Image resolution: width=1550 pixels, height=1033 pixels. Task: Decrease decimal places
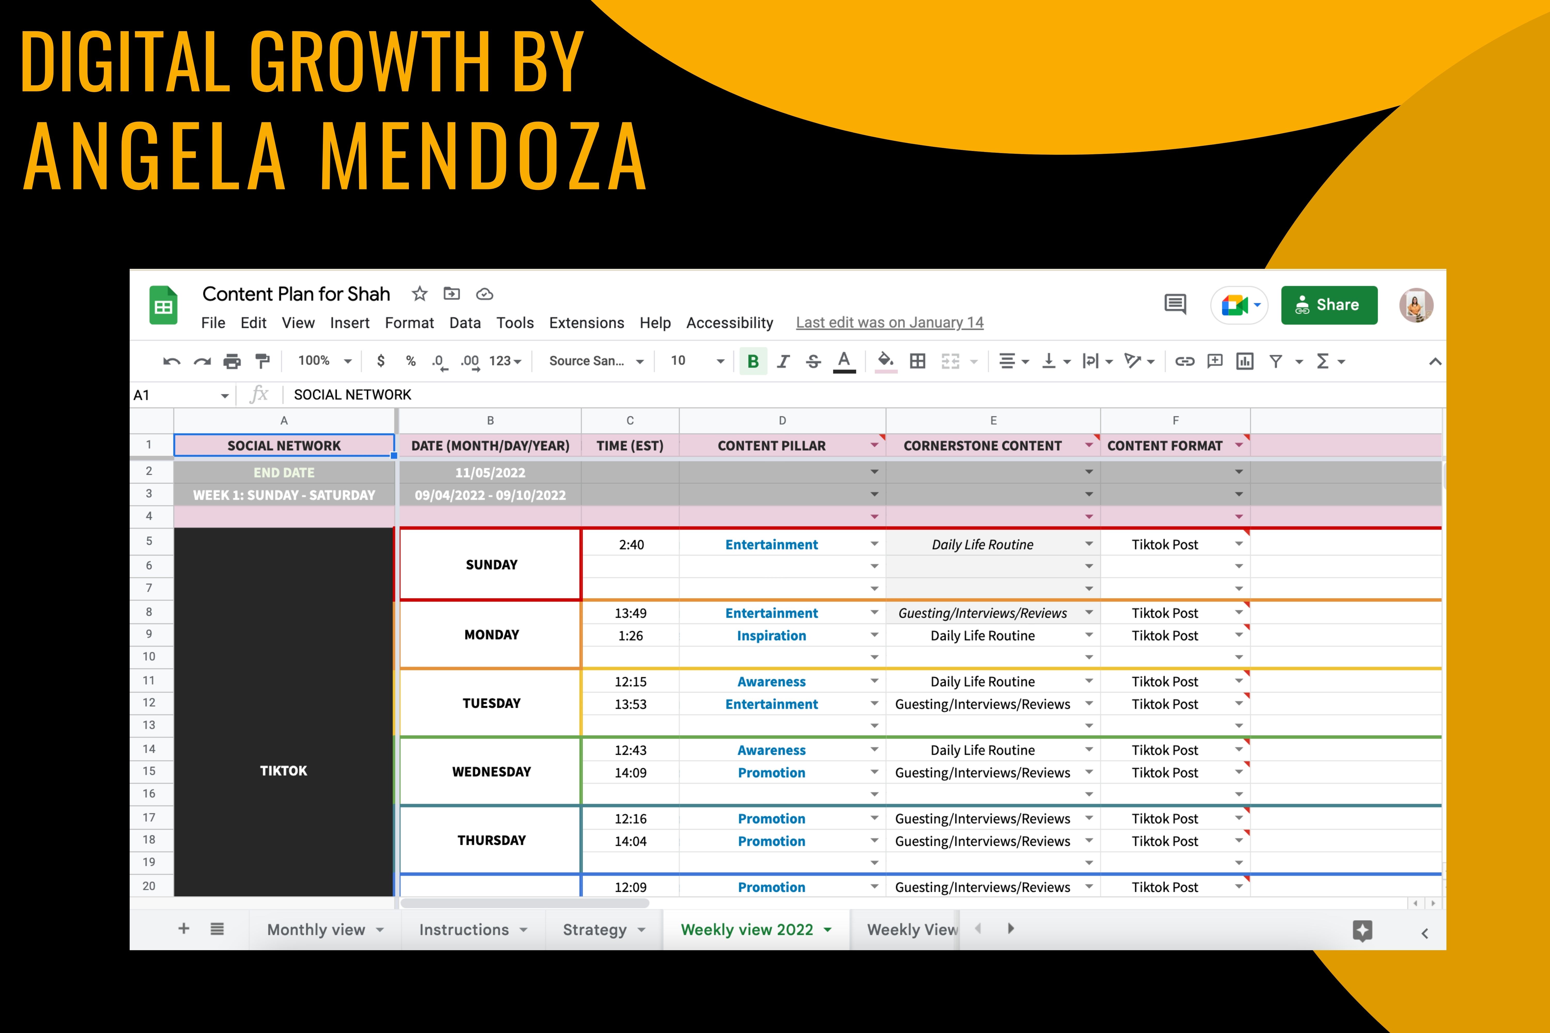[x=439, y=362]
